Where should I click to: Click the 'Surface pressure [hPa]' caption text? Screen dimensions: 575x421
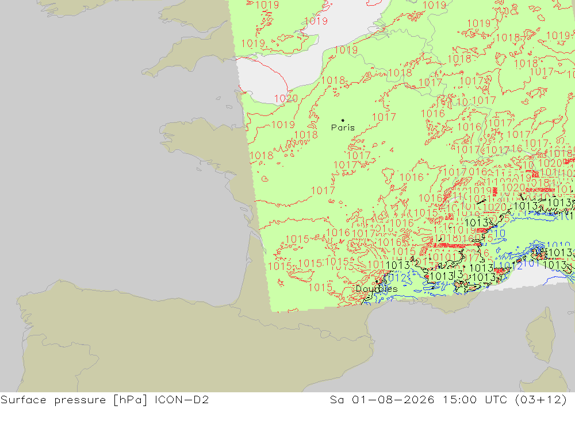click(74, 400)
